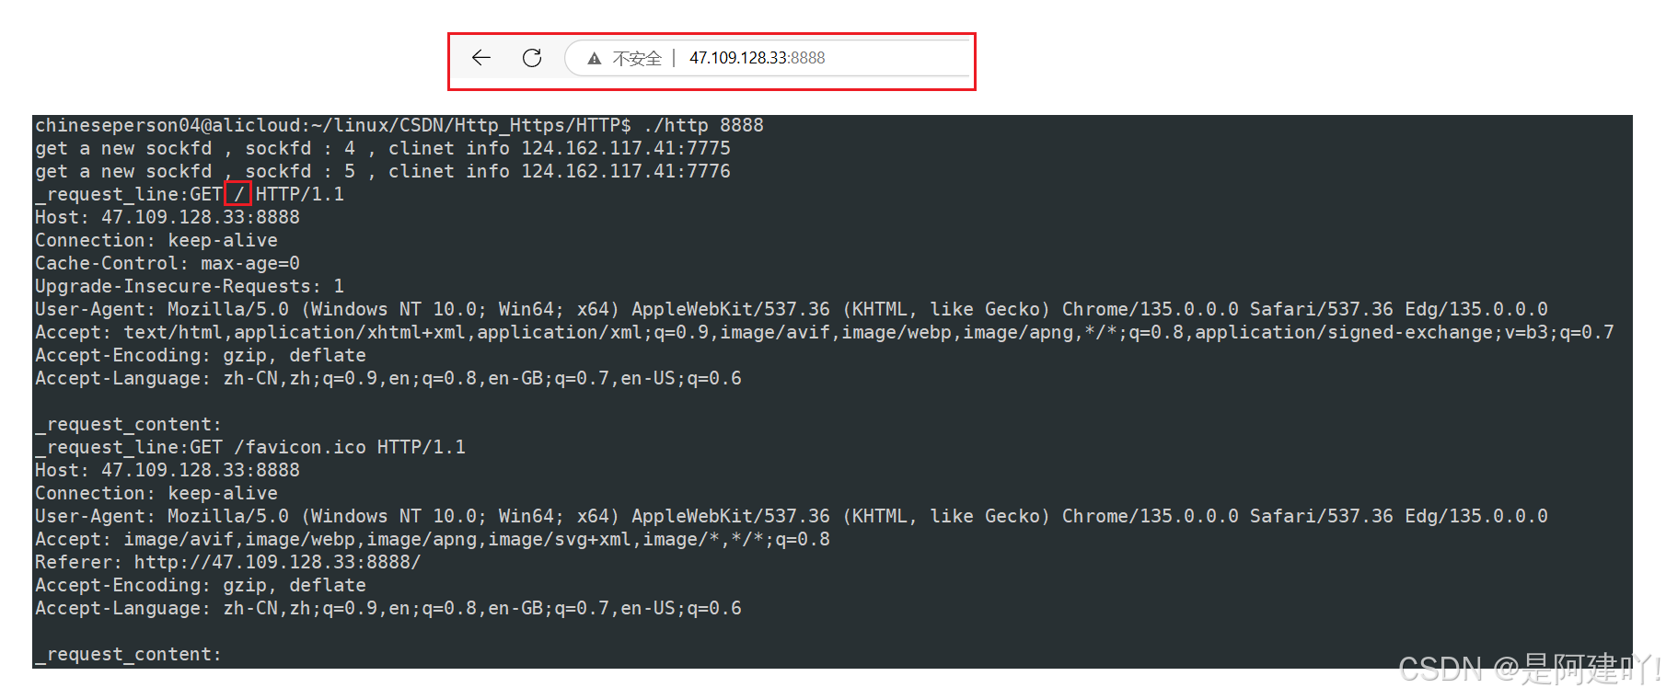The width and height of the screenshot is (1666, 699).
Task: Click the red-boxed slash after GET
Action: tap(238, 194)
